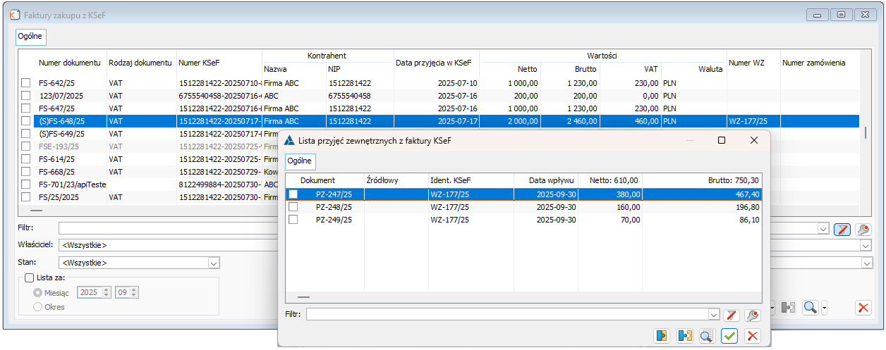Sort by 'Data wpływu' column header
This screenshot has height=350, width=886.
tap(553, 180)
